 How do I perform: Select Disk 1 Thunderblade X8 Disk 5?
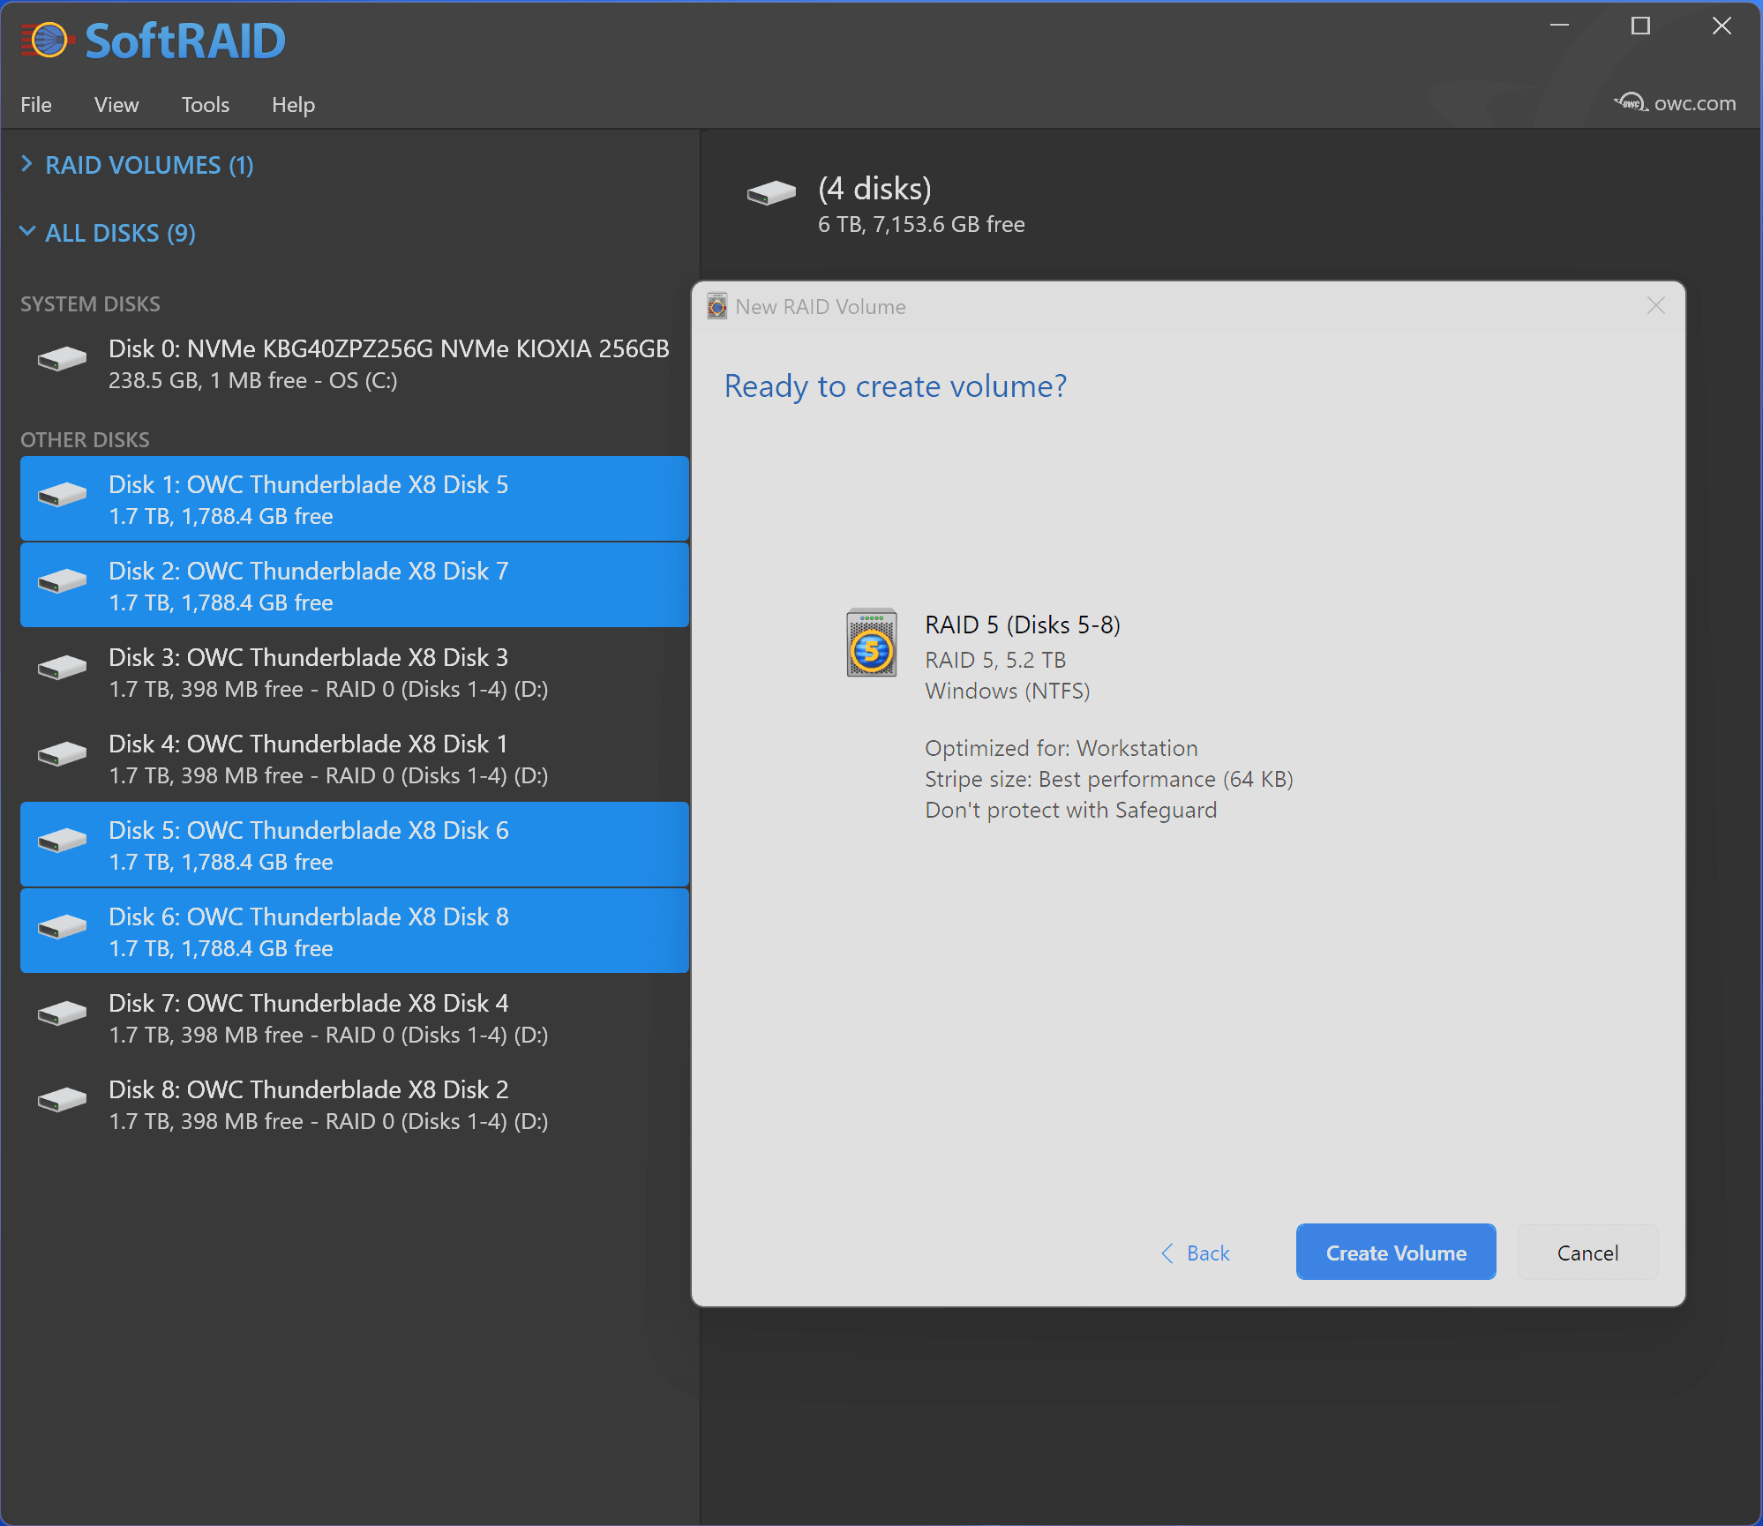point(354,499)
